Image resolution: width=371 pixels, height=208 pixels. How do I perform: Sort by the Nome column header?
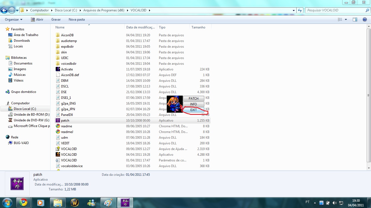click(x=89, y=27)
